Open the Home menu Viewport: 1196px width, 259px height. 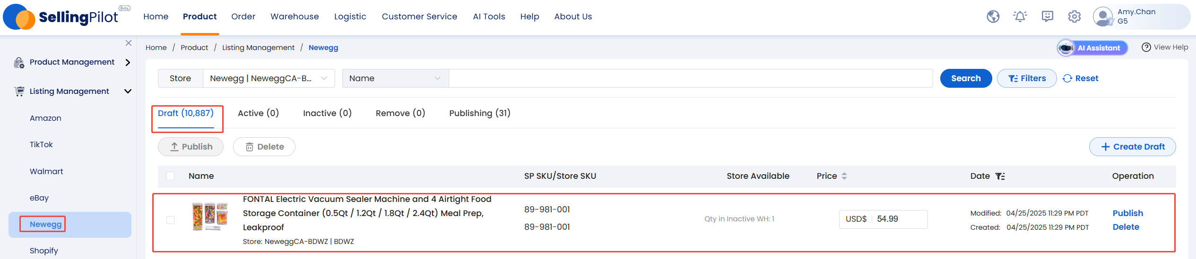pyautogui.click(x=156, y=17)
